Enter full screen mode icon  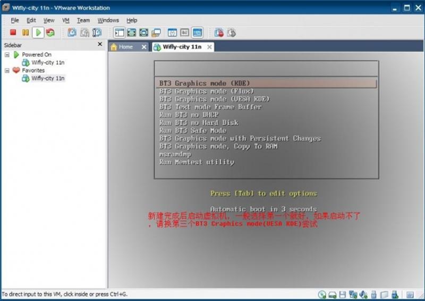143,32
